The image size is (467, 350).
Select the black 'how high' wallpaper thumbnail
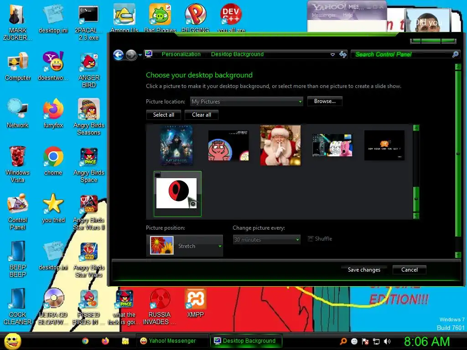point(384,145)
